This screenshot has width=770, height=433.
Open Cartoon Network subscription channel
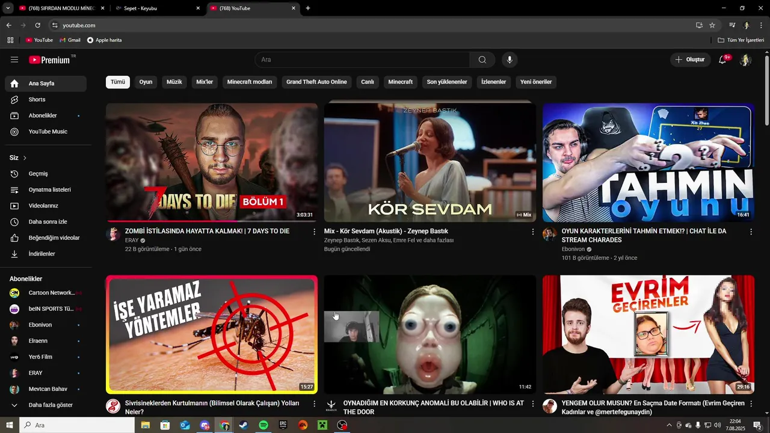[46, 293]
